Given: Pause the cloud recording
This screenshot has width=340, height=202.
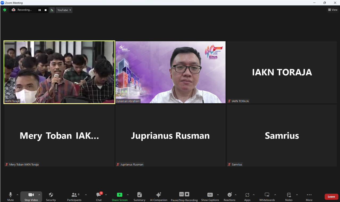Looking at the screenshot, I should coord(40,10).
